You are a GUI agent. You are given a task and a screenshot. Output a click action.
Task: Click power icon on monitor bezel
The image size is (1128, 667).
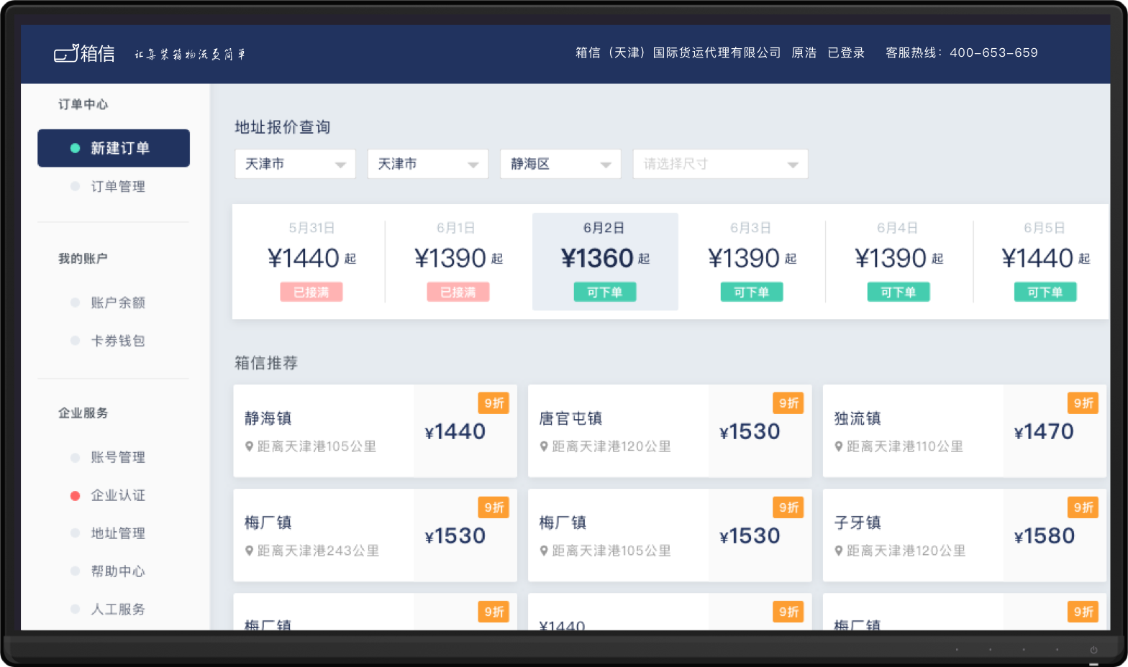[1093, 650]
